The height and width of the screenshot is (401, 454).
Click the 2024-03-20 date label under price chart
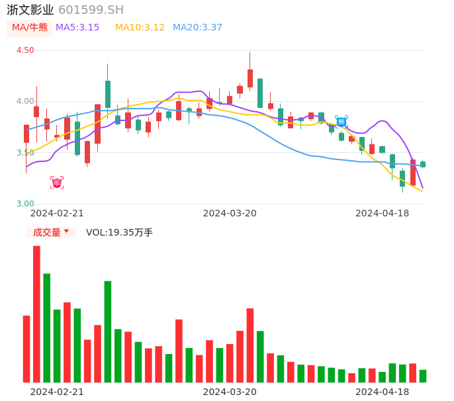(230, 213)
